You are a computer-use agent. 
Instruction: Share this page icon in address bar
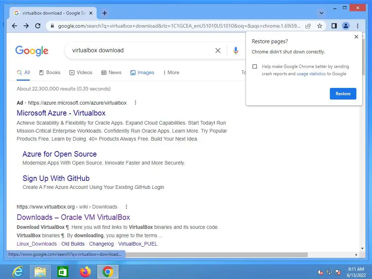pyautogui.click(x=308, y=26)
